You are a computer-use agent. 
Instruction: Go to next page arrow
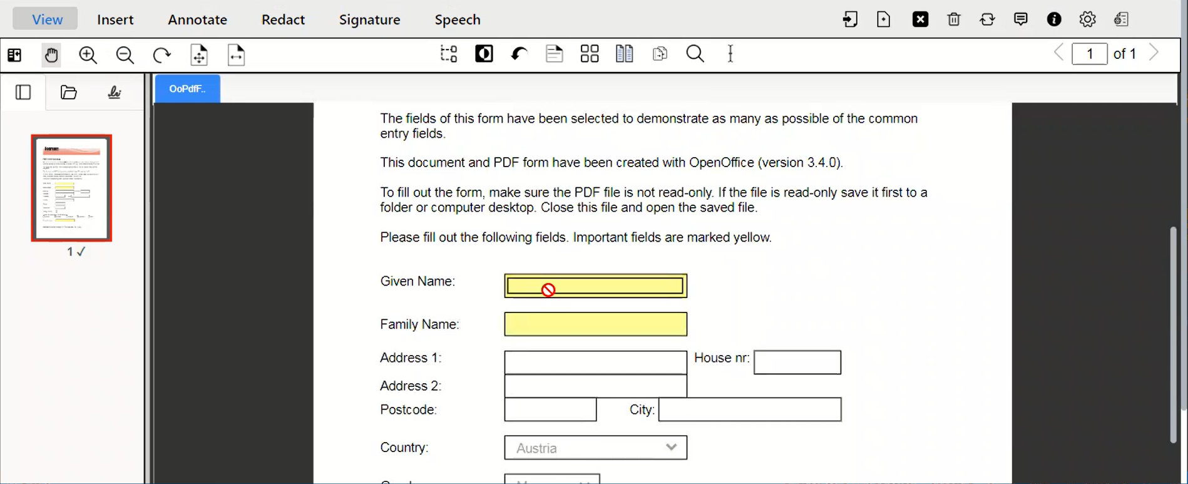pyautogui.click(x=1154, y=53)
